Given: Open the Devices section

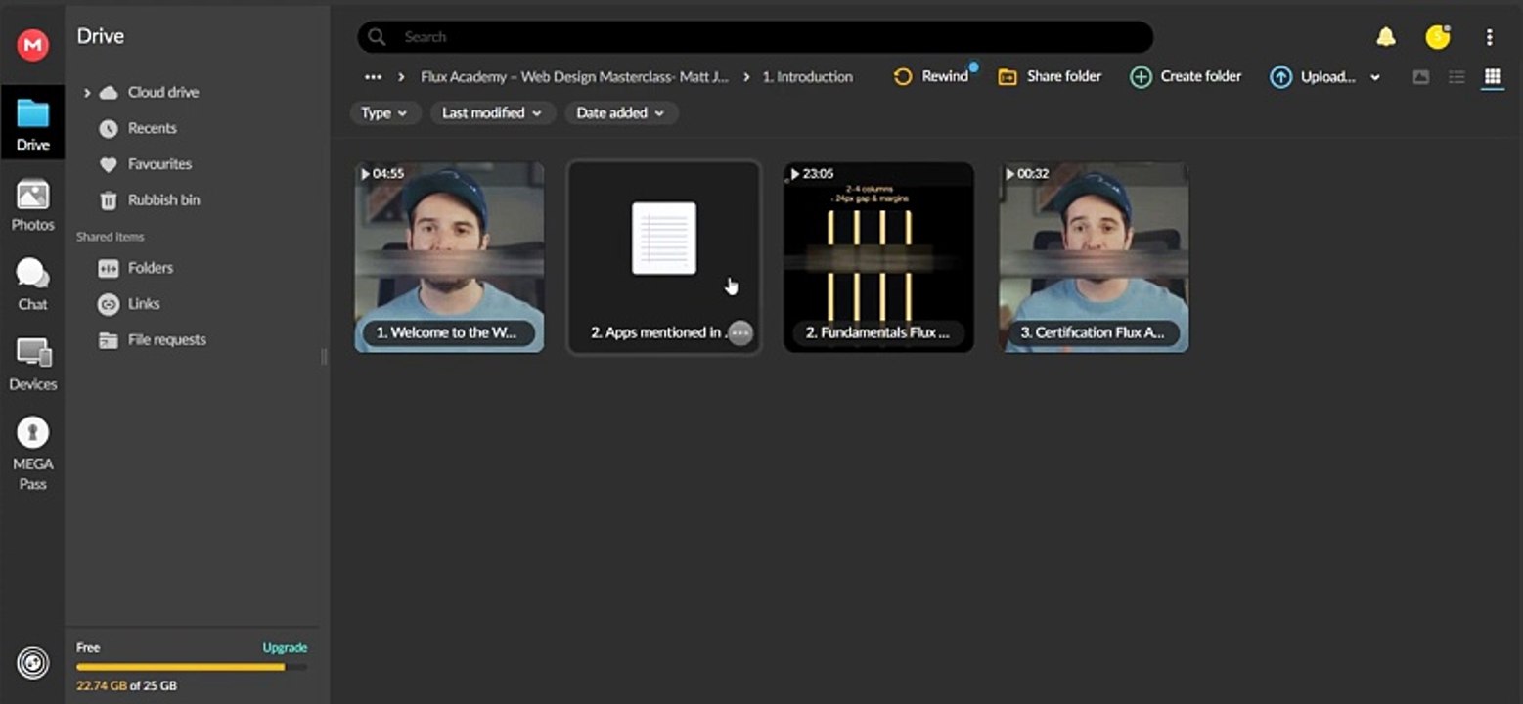Looking at the screenshot, I should [32, 364].
